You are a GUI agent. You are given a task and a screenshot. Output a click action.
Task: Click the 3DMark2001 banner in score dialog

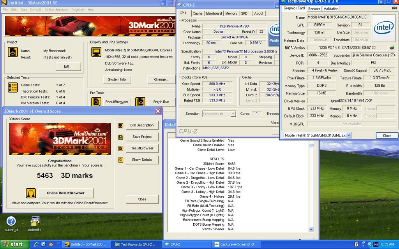pos(60,139)
